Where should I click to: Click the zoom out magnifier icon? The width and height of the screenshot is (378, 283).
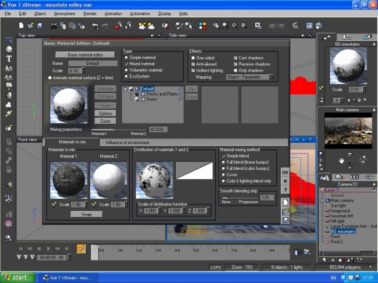(x=244, y=26)
